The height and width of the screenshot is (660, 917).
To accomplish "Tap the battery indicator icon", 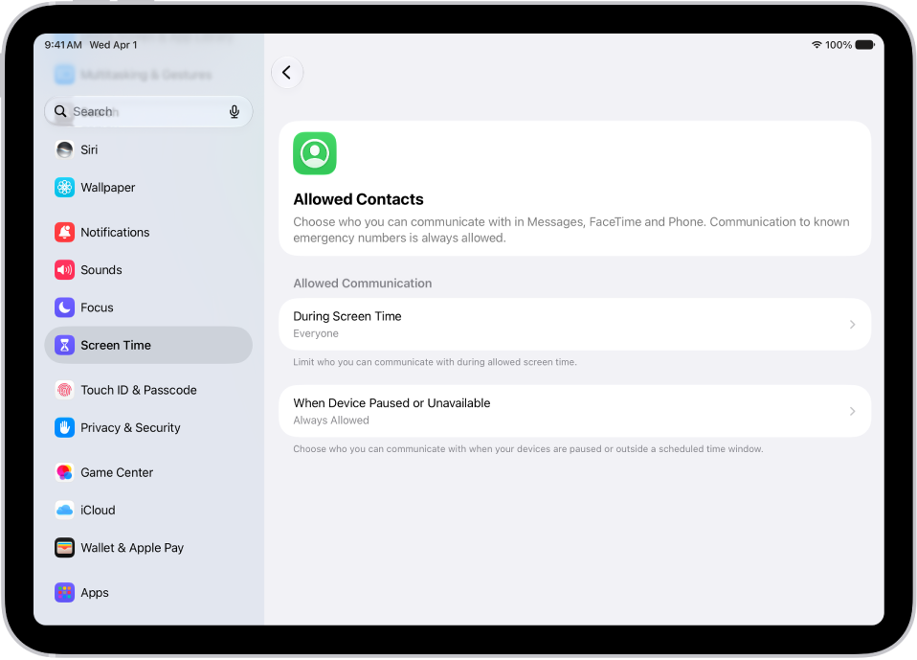I will point(864,44).
